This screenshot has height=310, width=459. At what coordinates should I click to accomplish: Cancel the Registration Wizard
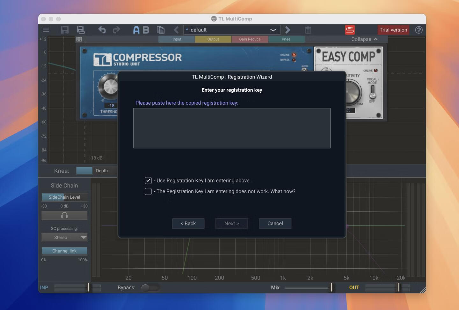point(275,223)
